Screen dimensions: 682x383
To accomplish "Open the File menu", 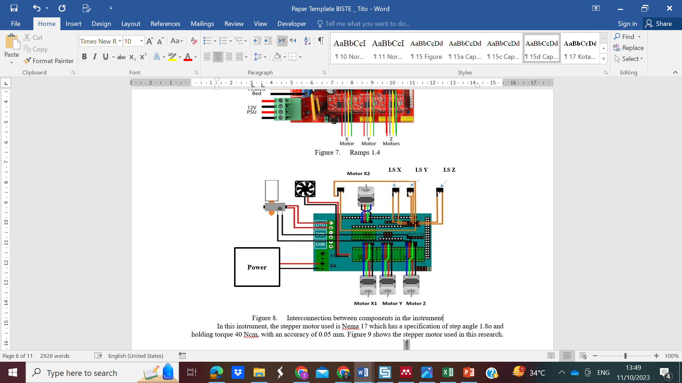I will (16, 24).
